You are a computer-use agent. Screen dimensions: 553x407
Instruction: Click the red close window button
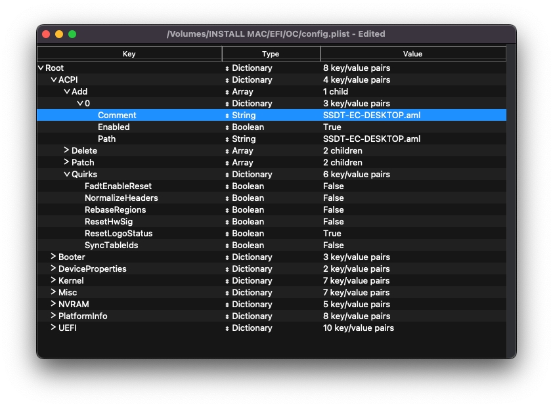46,34
